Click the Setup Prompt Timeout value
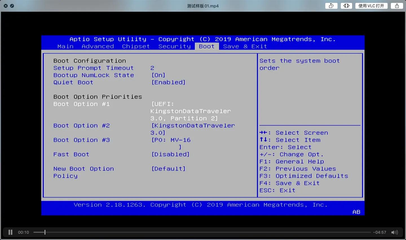 click(152, 68)
